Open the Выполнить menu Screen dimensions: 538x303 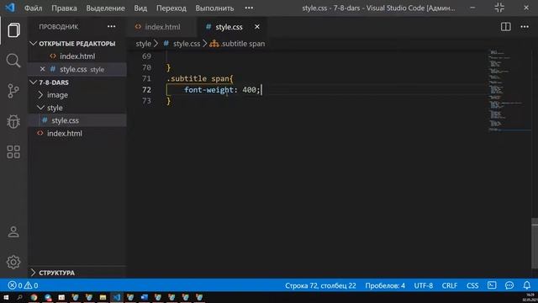tap(214, 8)
